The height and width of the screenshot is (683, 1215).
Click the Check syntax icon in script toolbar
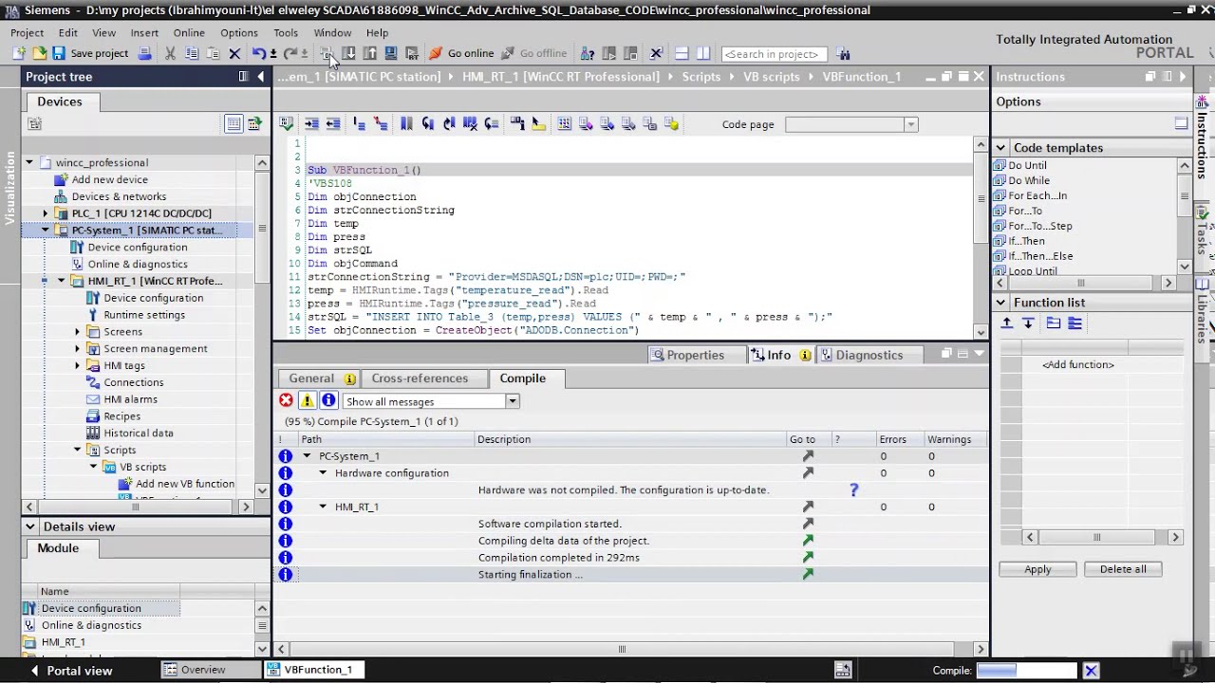286,123
